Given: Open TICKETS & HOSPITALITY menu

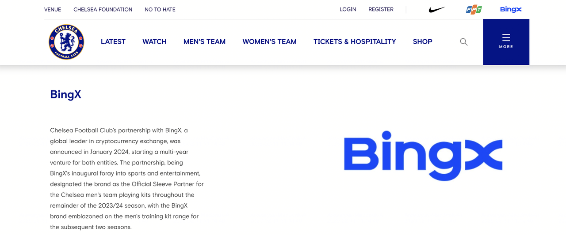Looking at the screenshot, I should pos(355,41).
